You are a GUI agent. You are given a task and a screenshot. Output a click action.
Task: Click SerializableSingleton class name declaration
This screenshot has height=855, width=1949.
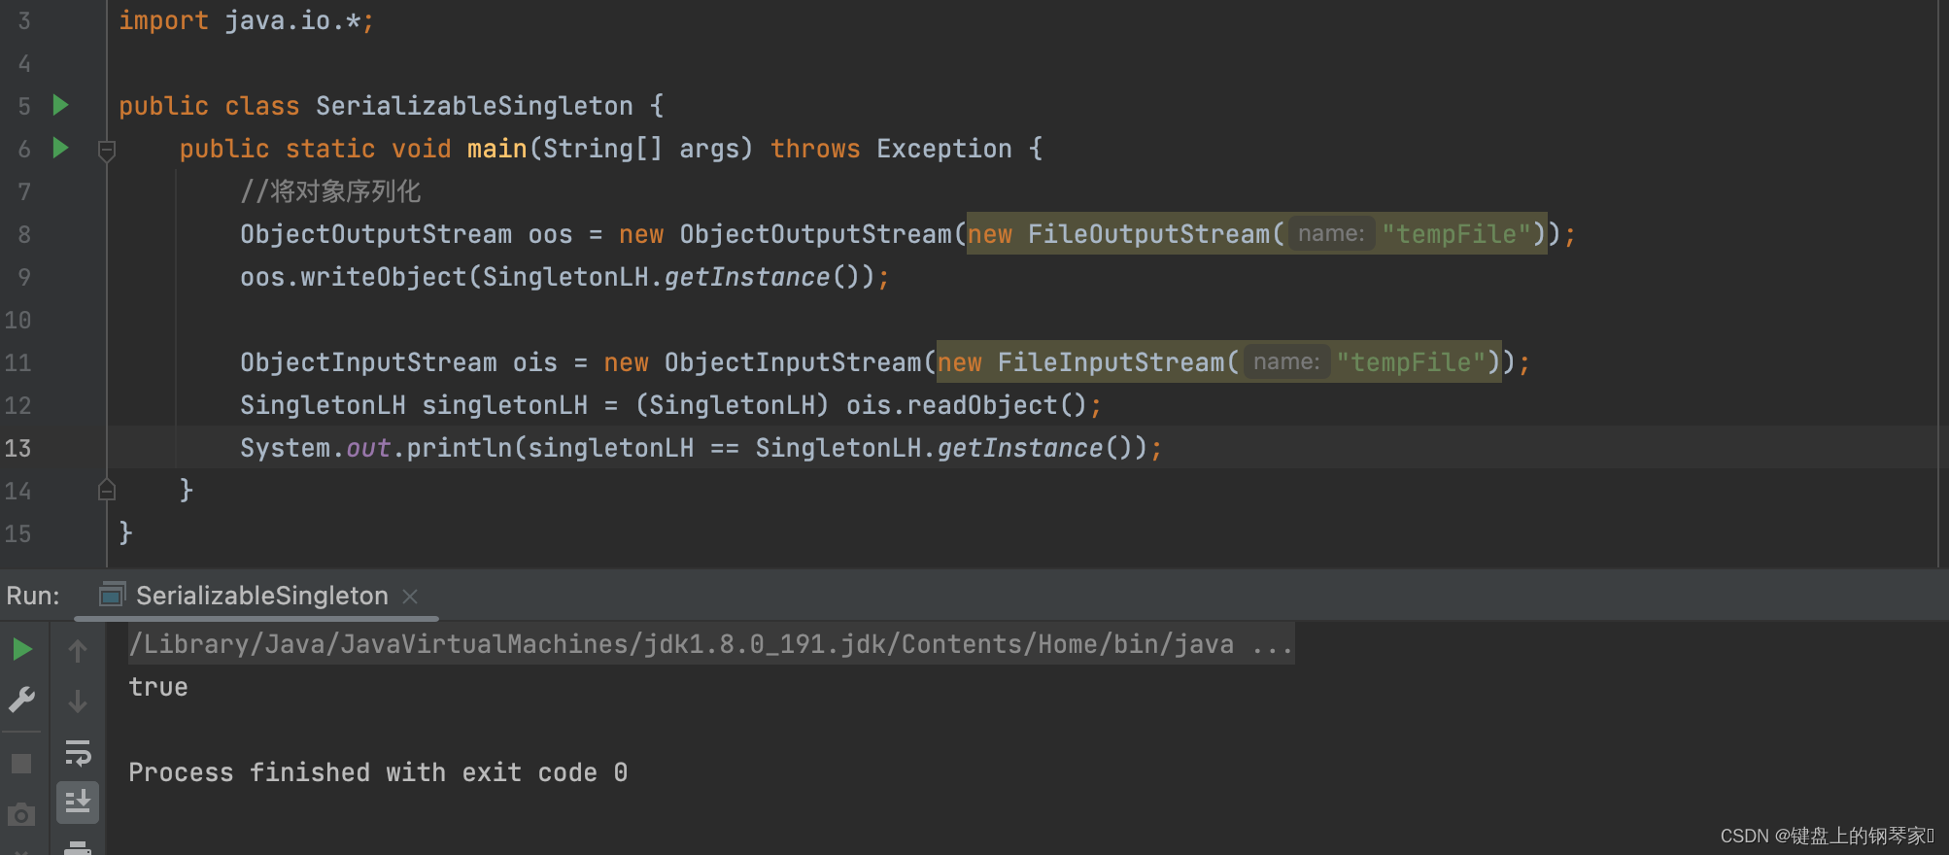click(474, 106)
